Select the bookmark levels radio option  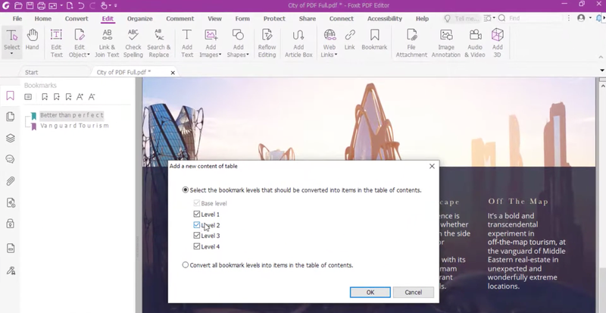tap(186, 190)
